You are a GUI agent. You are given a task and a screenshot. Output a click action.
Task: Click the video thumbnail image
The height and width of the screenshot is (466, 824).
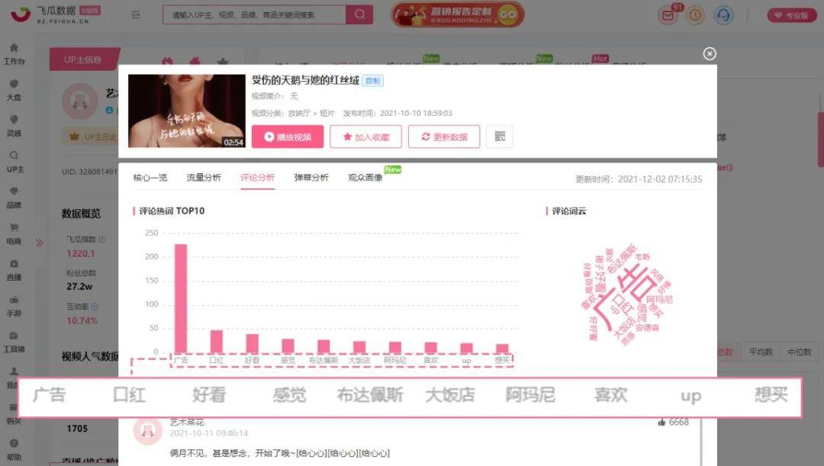point(187,111)
